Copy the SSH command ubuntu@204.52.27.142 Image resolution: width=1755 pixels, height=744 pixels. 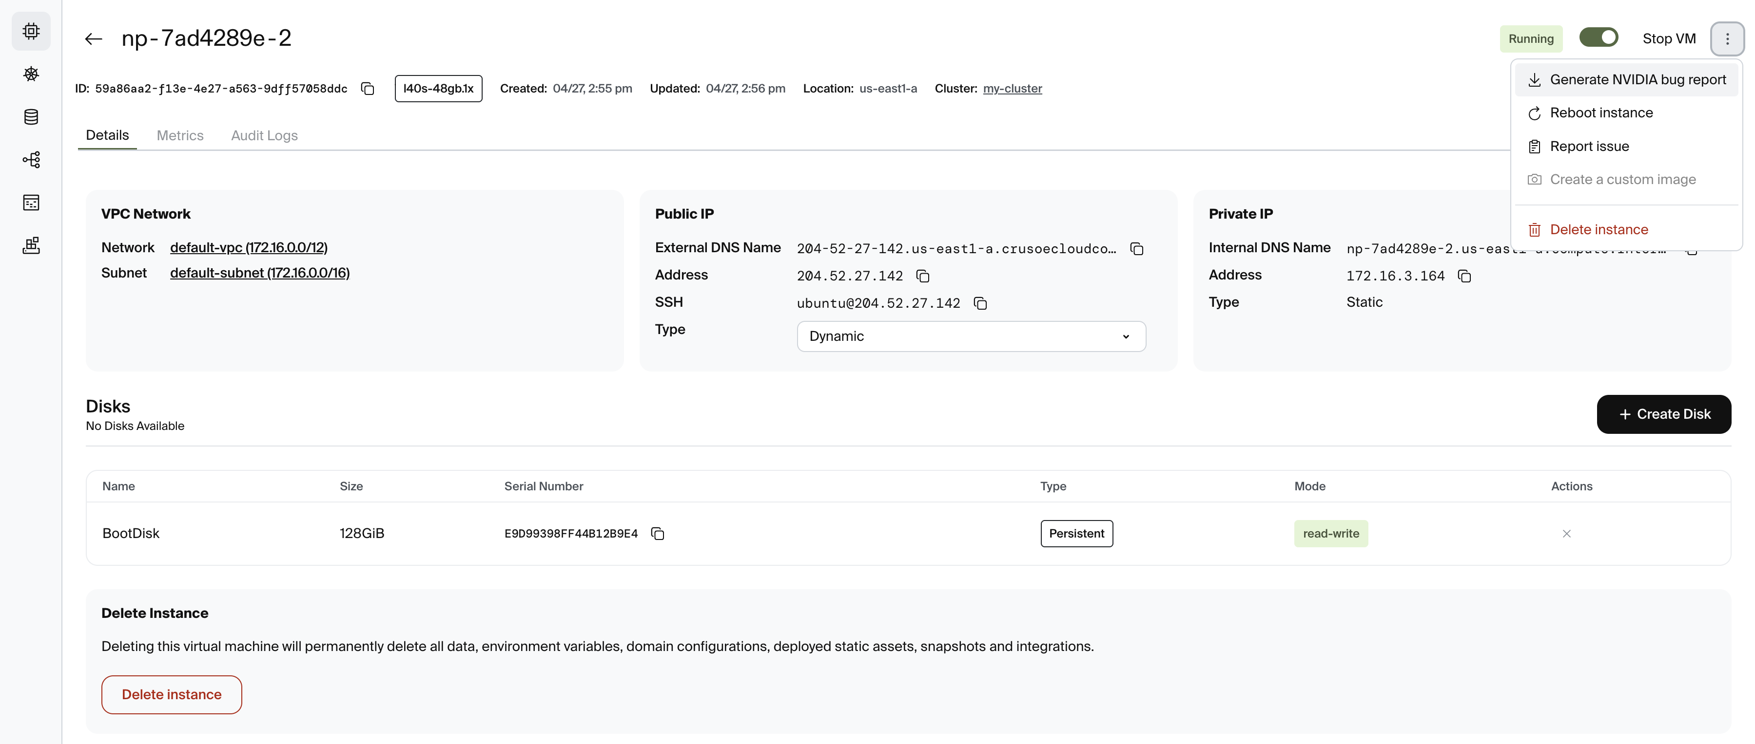click(980, 303)
